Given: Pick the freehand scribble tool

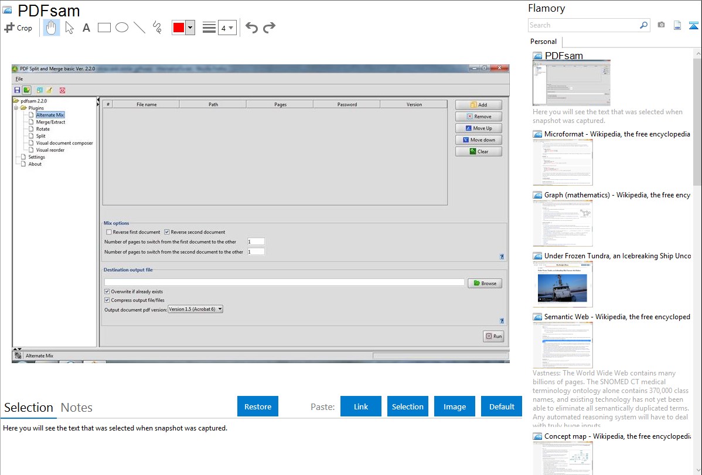Looking at the screenshot, I should pyautogui.click(x=157, y=28).
